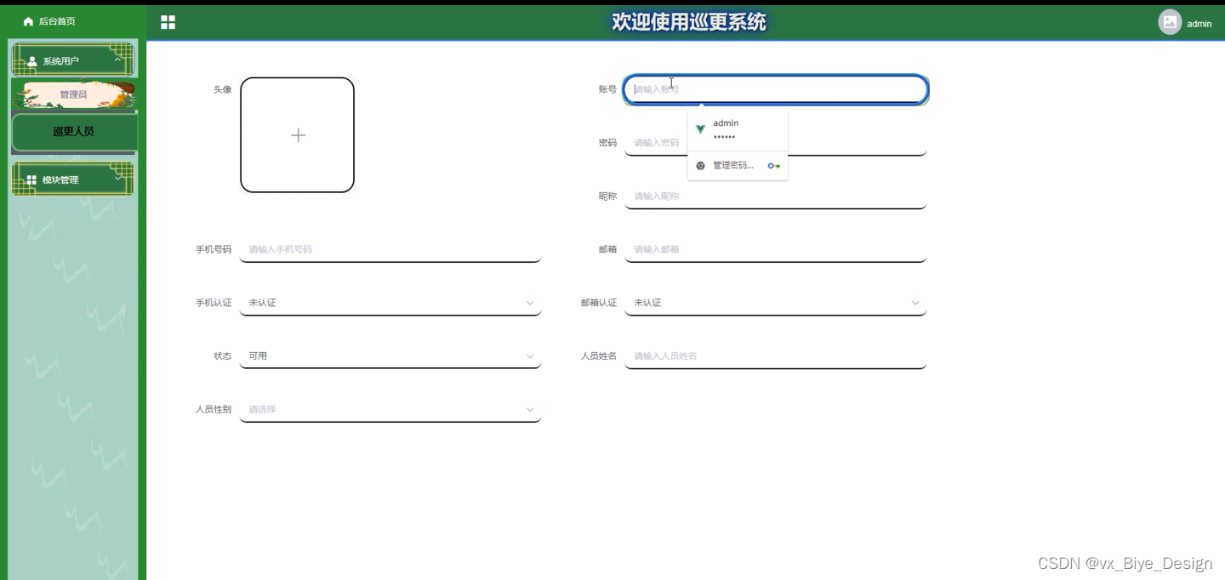Viewport: 1225px width, 580px height.
Task: Focus the 邮箱 input field
Action: point(776,250)
